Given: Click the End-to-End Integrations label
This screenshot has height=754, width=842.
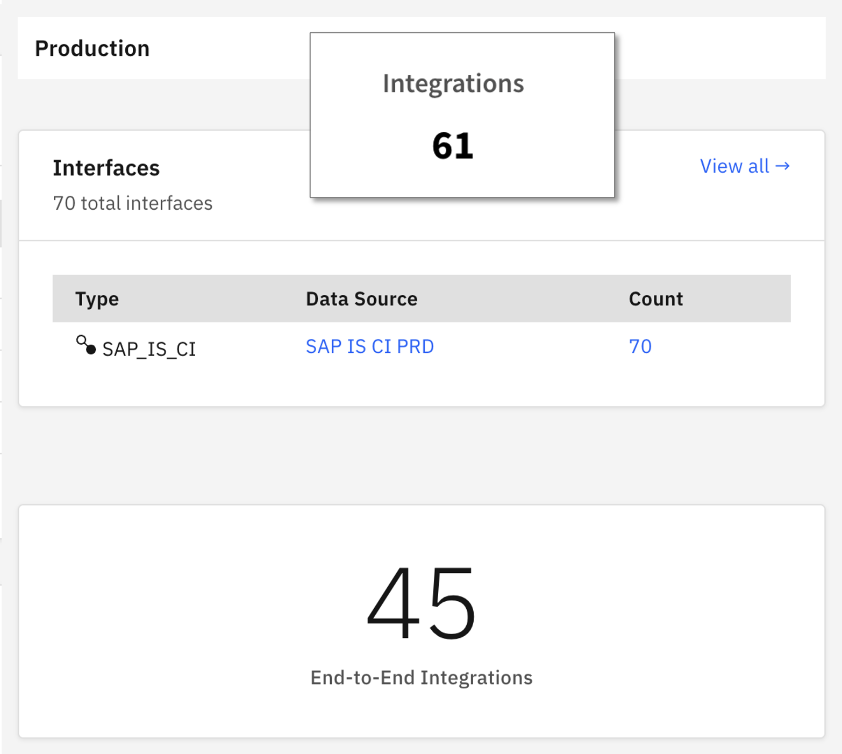Looking at the screenshot, I should [x=421, y=678].
